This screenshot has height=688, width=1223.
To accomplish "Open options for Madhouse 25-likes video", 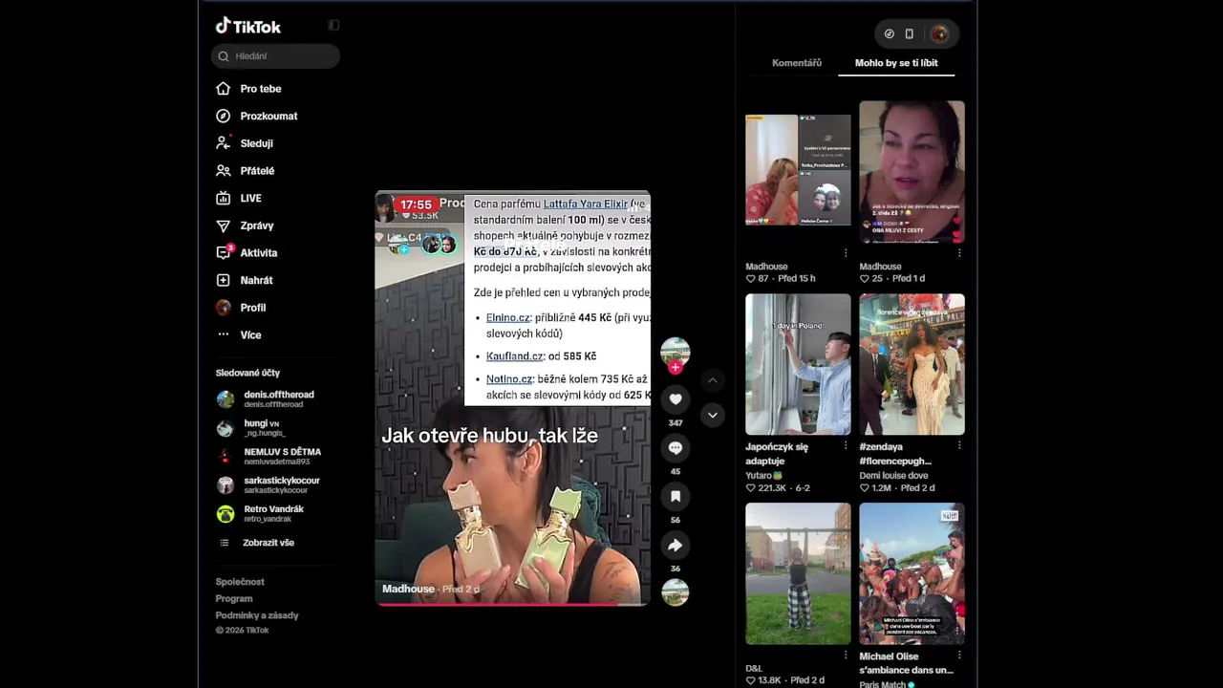I will pyautogui.click(x=959, y=253).
